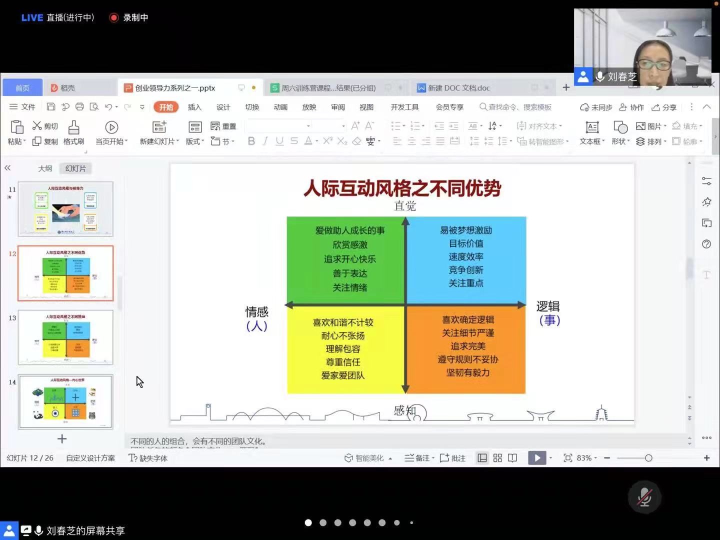
Task: Select slide 13 thumbnail
Action: (x=65, y=337)
